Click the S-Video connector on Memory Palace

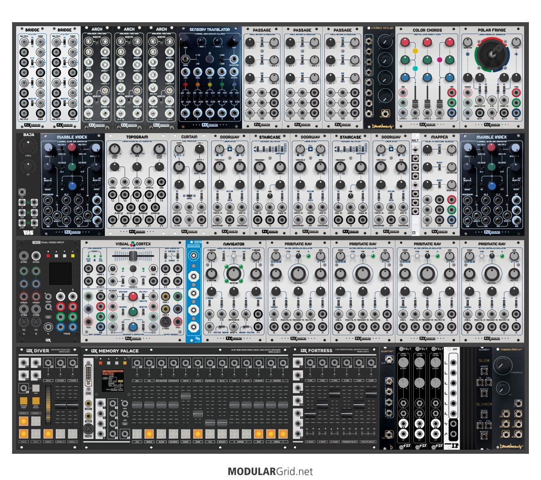pos(89,429)
